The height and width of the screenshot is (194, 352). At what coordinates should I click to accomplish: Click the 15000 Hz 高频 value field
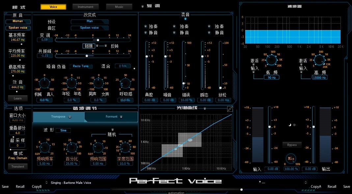319,78
